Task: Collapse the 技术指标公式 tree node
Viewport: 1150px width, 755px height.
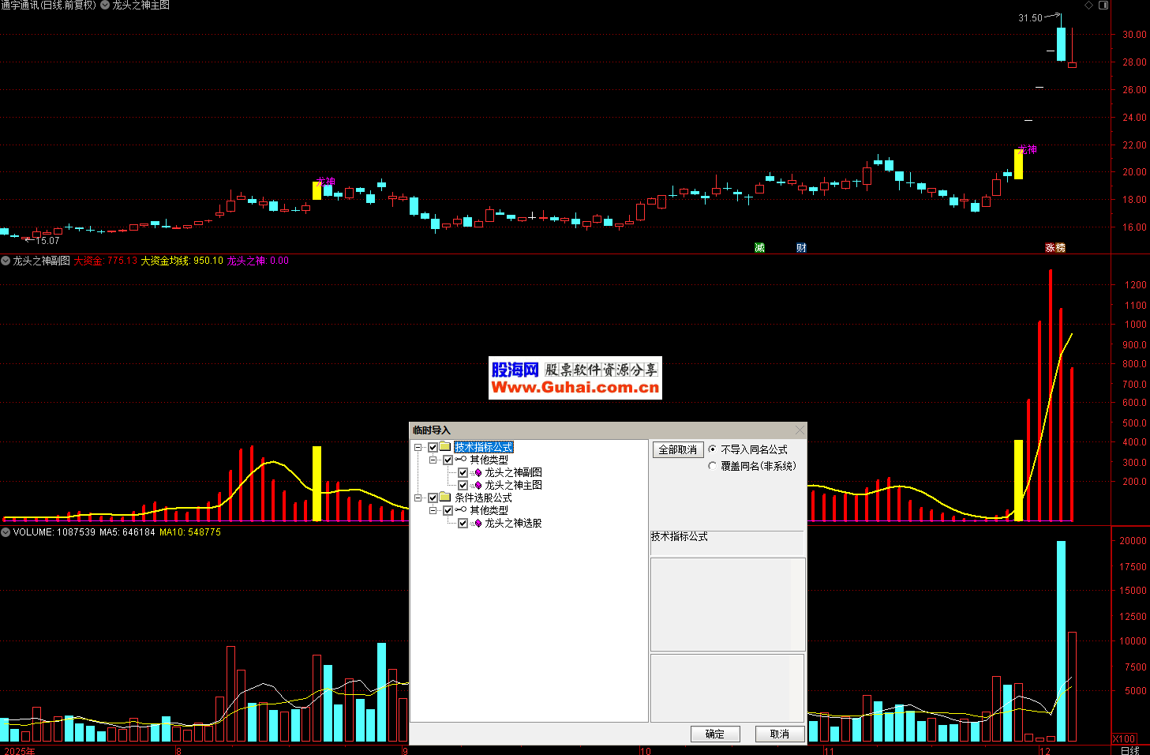Action: [x=418, y=447]
